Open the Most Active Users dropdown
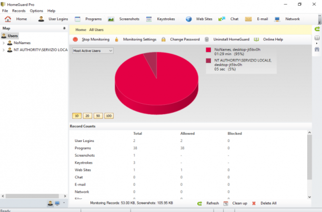The height and width of the screenshot is (212, 322). coord(93,51)
